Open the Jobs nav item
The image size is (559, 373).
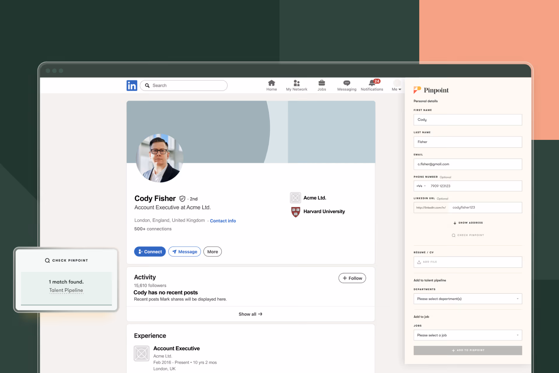(322, 85)
